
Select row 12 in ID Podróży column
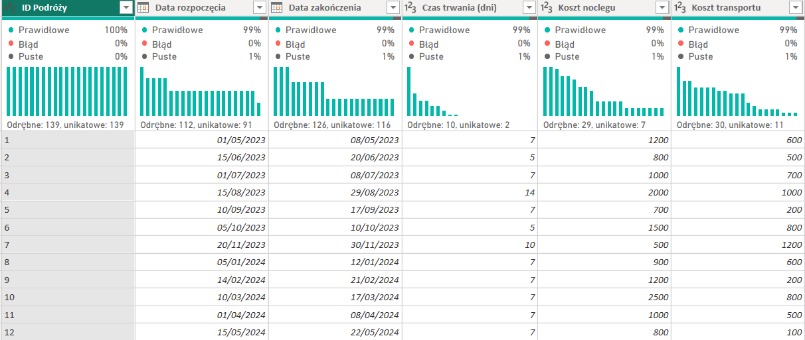tap(67, 332)
